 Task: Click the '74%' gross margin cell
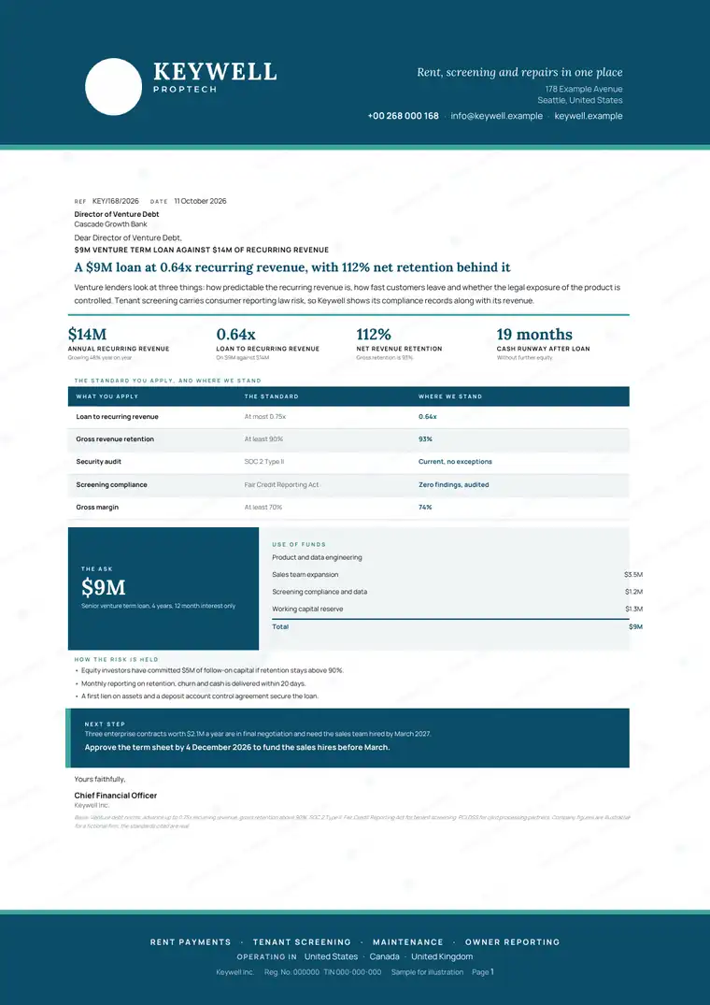[x=426, y=508]
